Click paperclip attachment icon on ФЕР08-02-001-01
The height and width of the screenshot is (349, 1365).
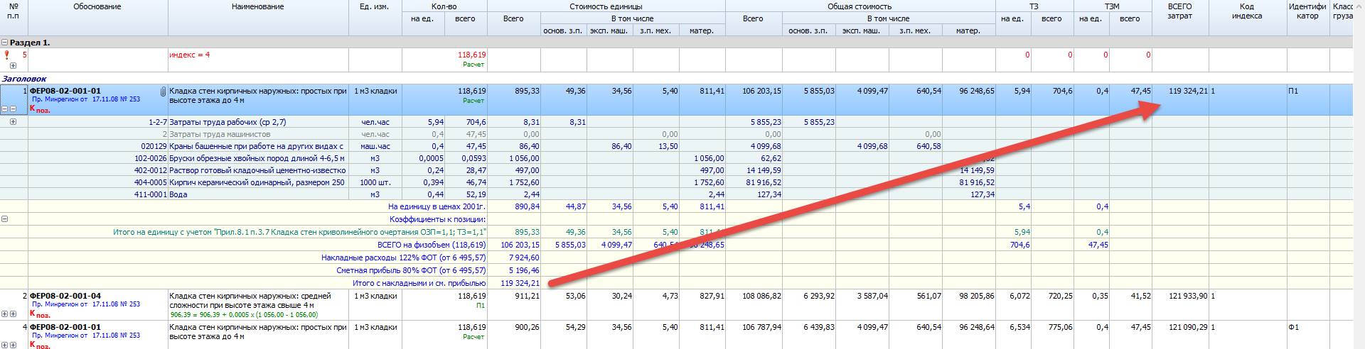pyautogui.click(x=163, y=92)
